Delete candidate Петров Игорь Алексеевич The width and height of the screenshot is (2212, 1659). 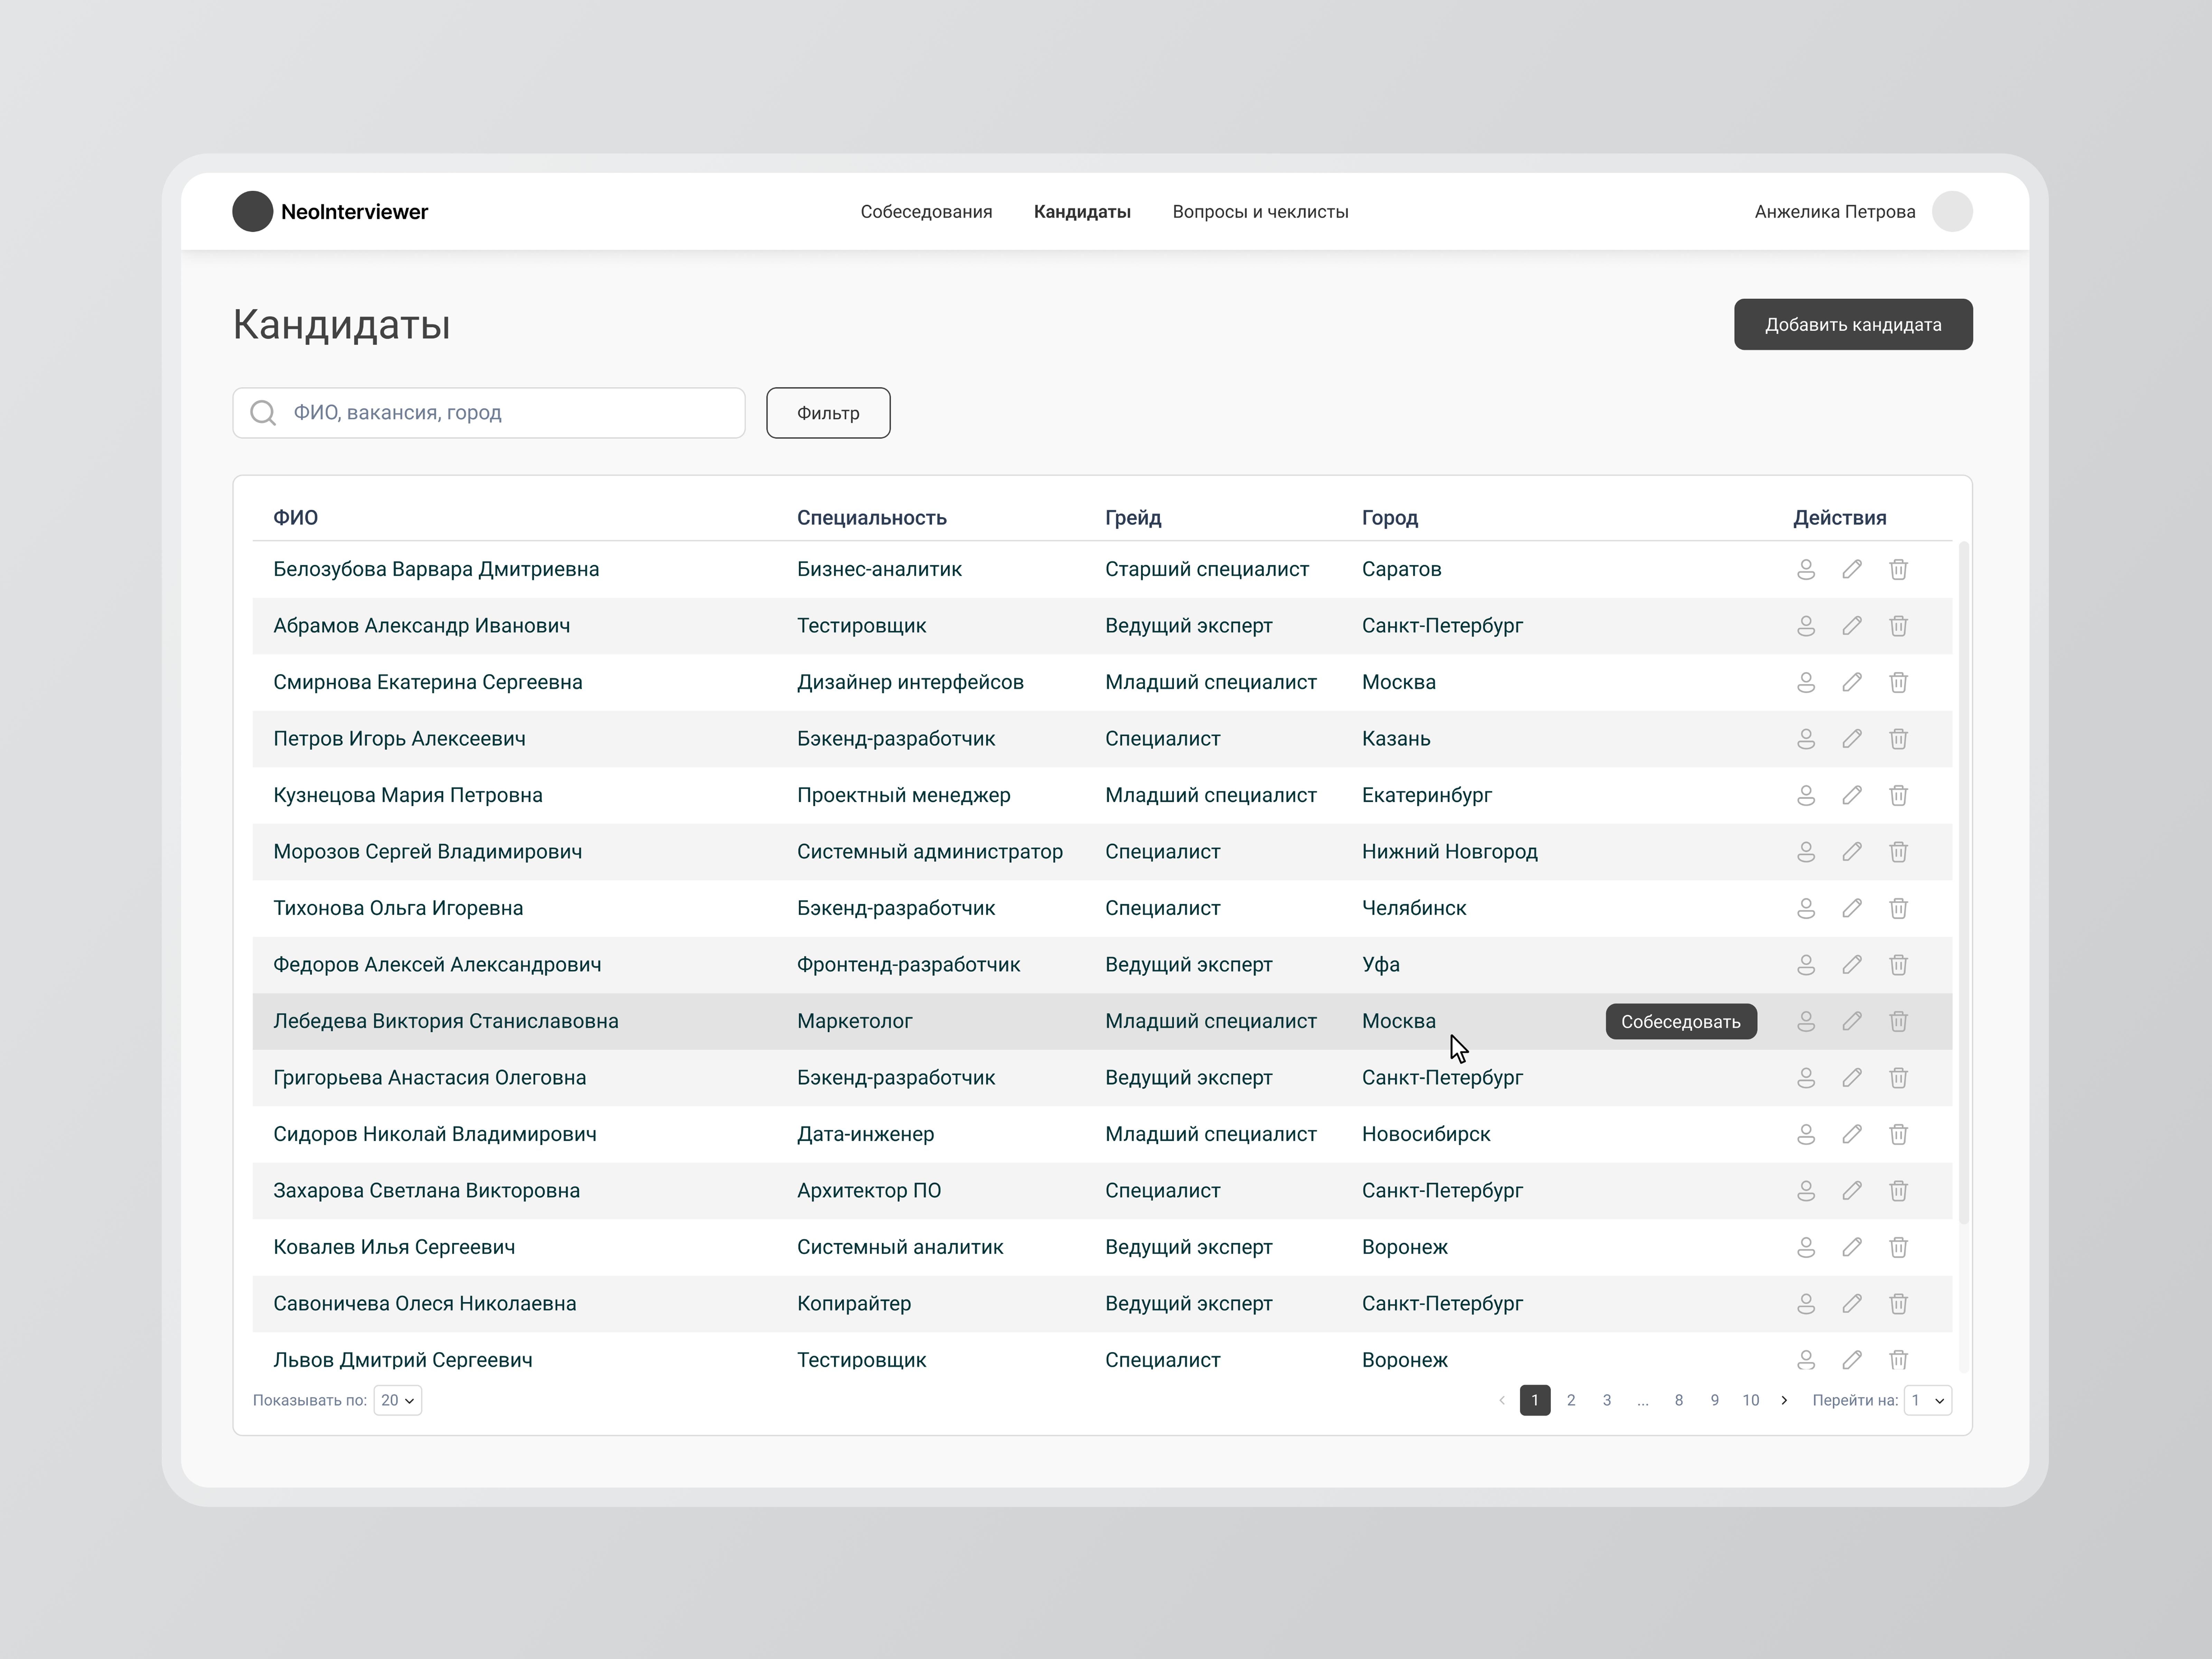[1898, 739]
